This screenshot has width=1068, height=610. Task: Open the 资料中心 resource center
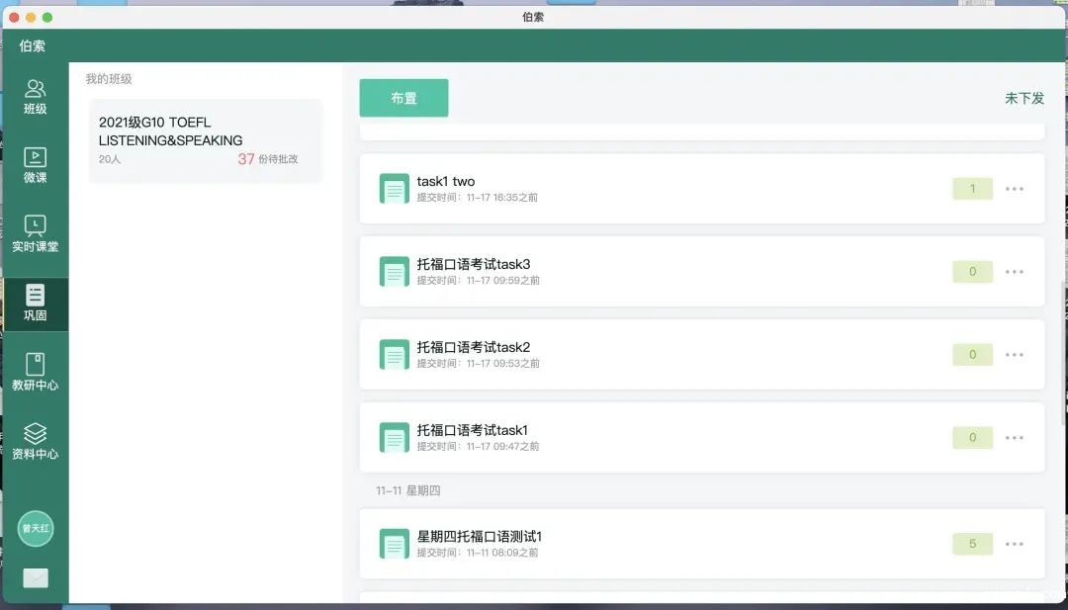(x=36, y=440)
